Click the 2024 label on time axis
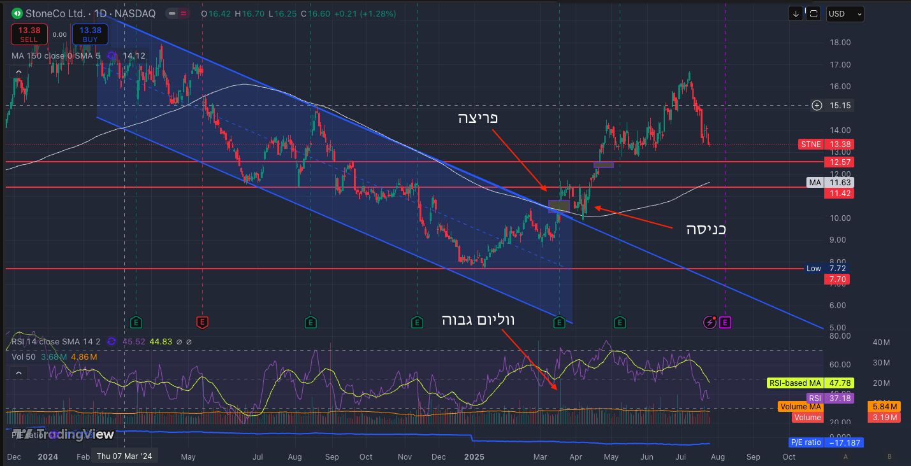911x466 pixels. coord(48,456)
